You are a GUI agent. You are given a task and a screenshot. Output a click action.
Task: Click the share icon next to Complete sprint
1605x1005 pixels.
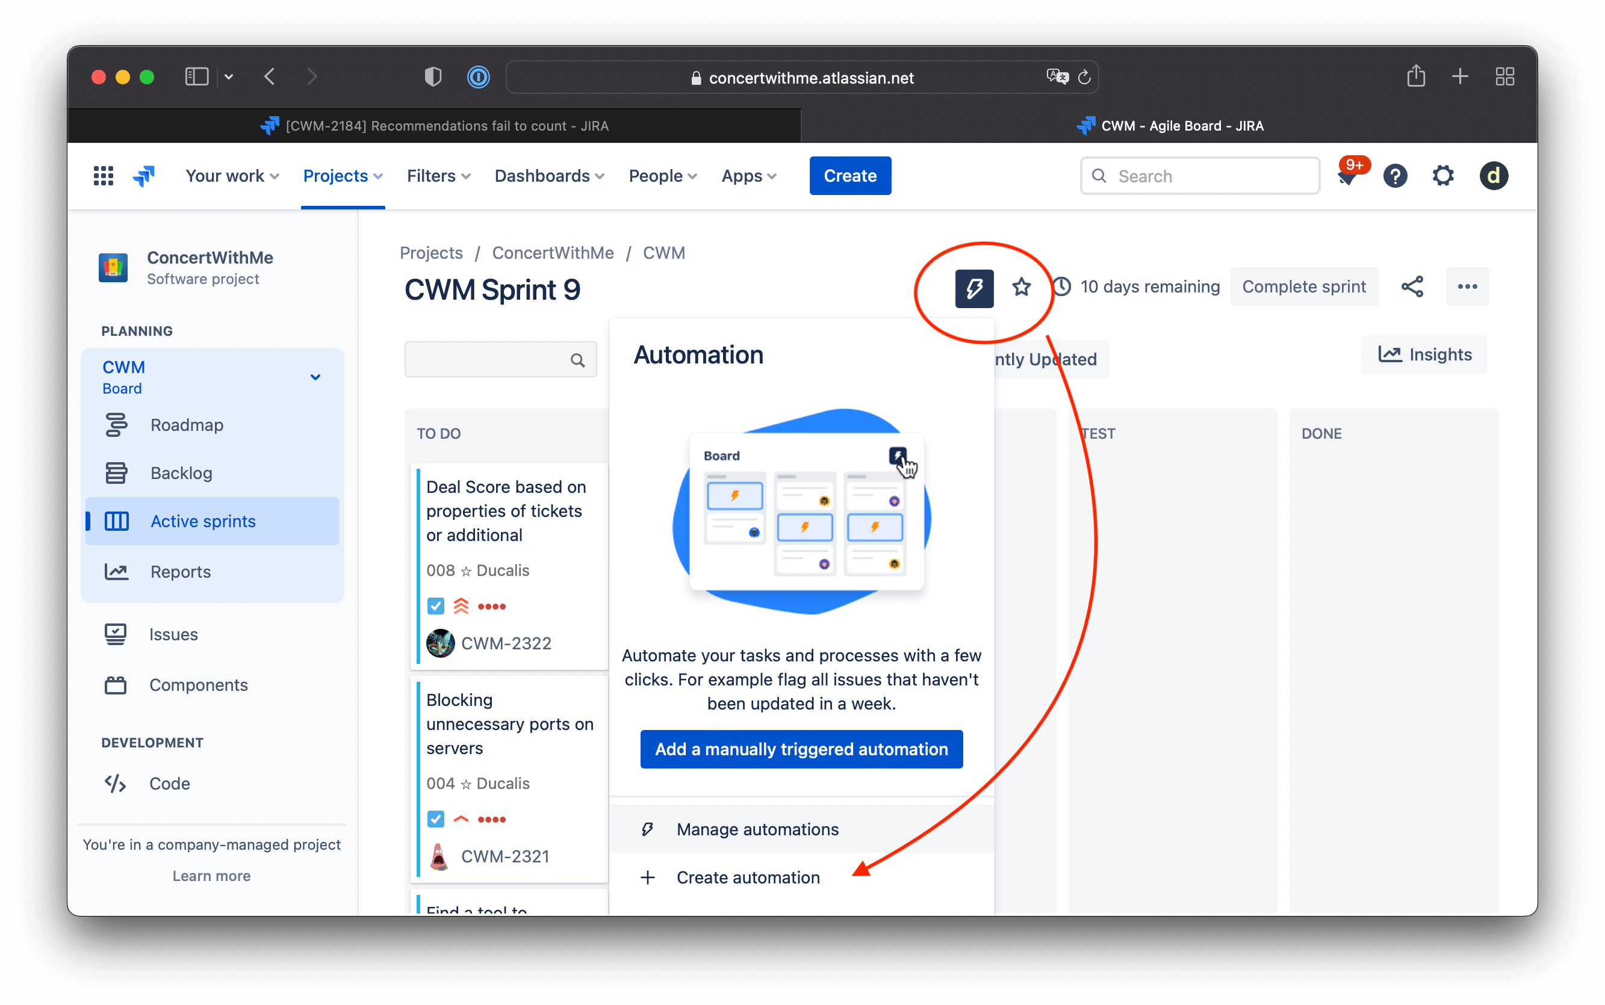click(1412, 286)
